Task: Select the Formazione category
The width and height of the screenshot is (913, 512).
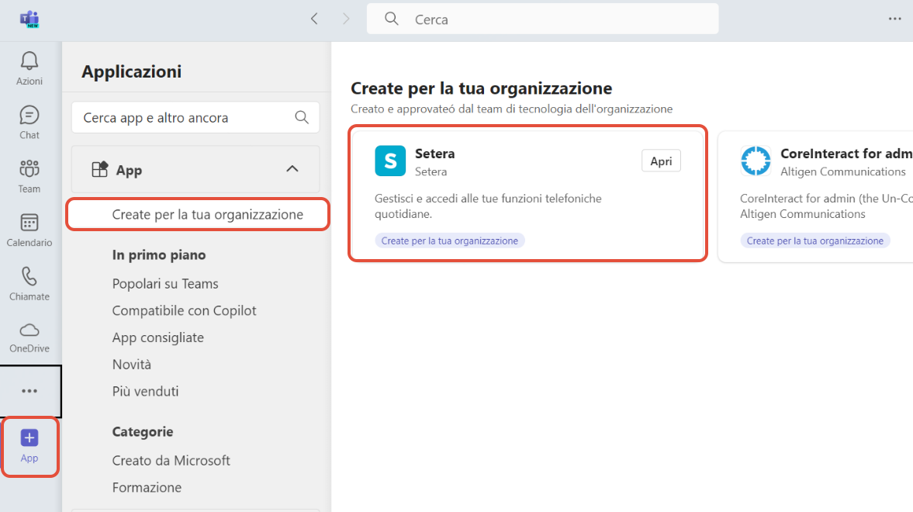Action: pyautogui.click(x=147, y=487)
